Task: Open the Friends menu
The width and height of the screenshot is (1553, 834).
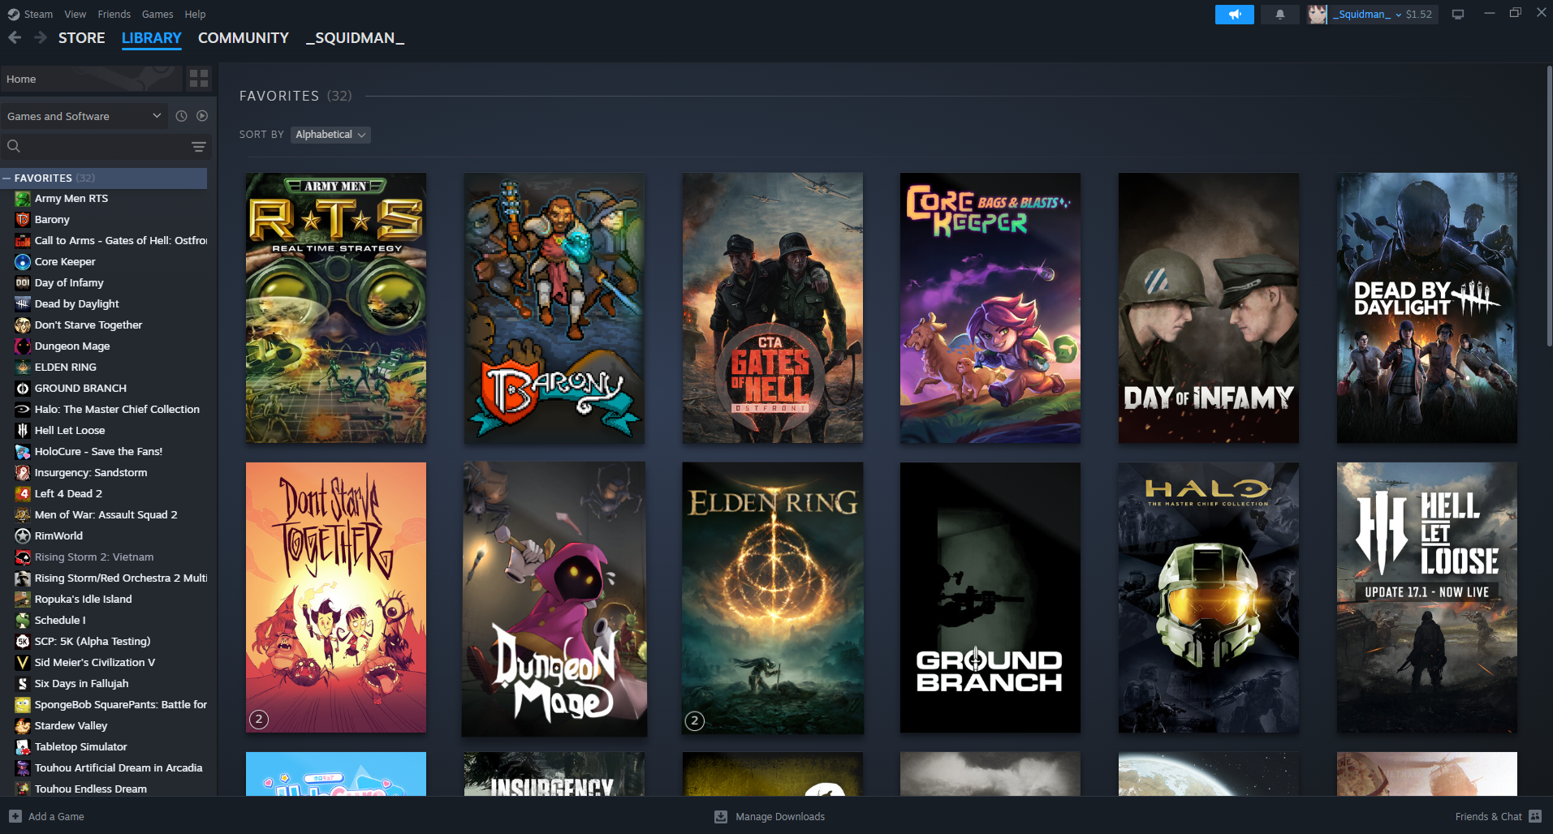Action: tap(114, 15)
